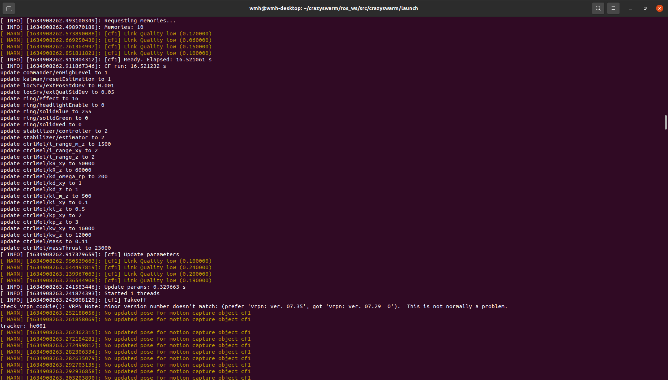Click the Link Quality low (0.150000) warning
The height and width of the screenshot is (380, 668).
pyautogui.click(x=106, y=47)
